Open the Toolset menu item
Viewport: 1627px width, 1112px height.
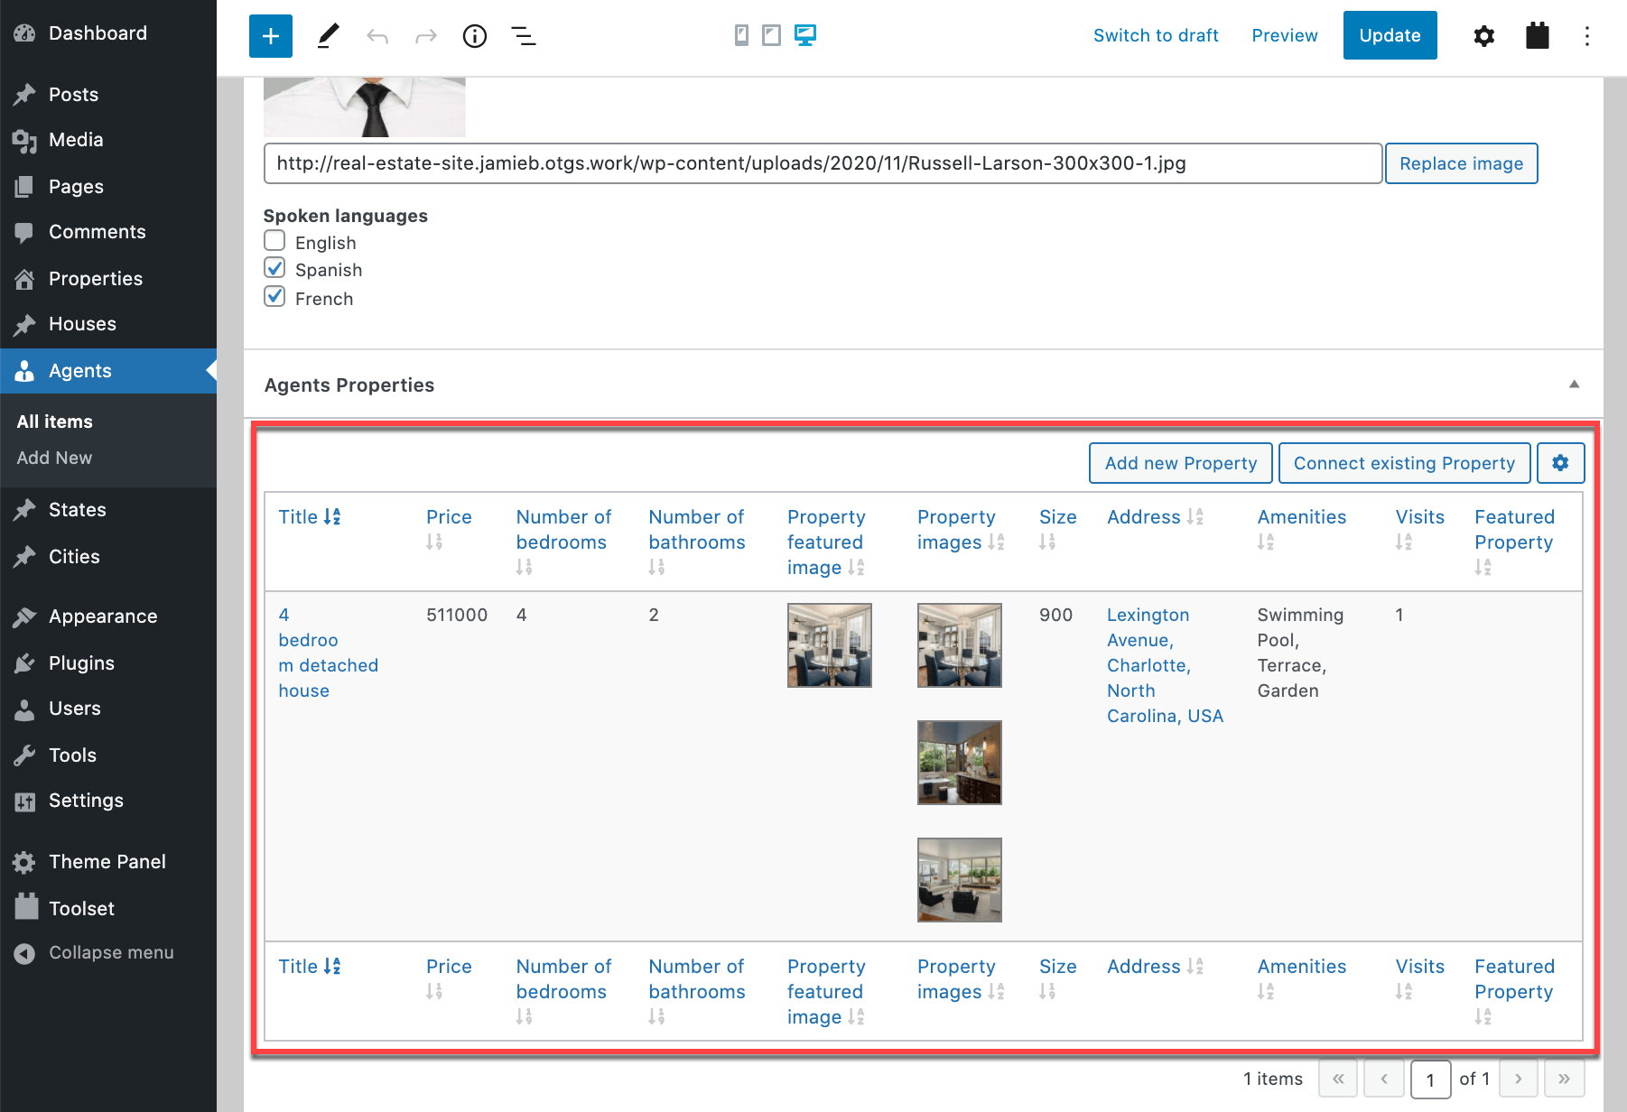coord(81,909)
